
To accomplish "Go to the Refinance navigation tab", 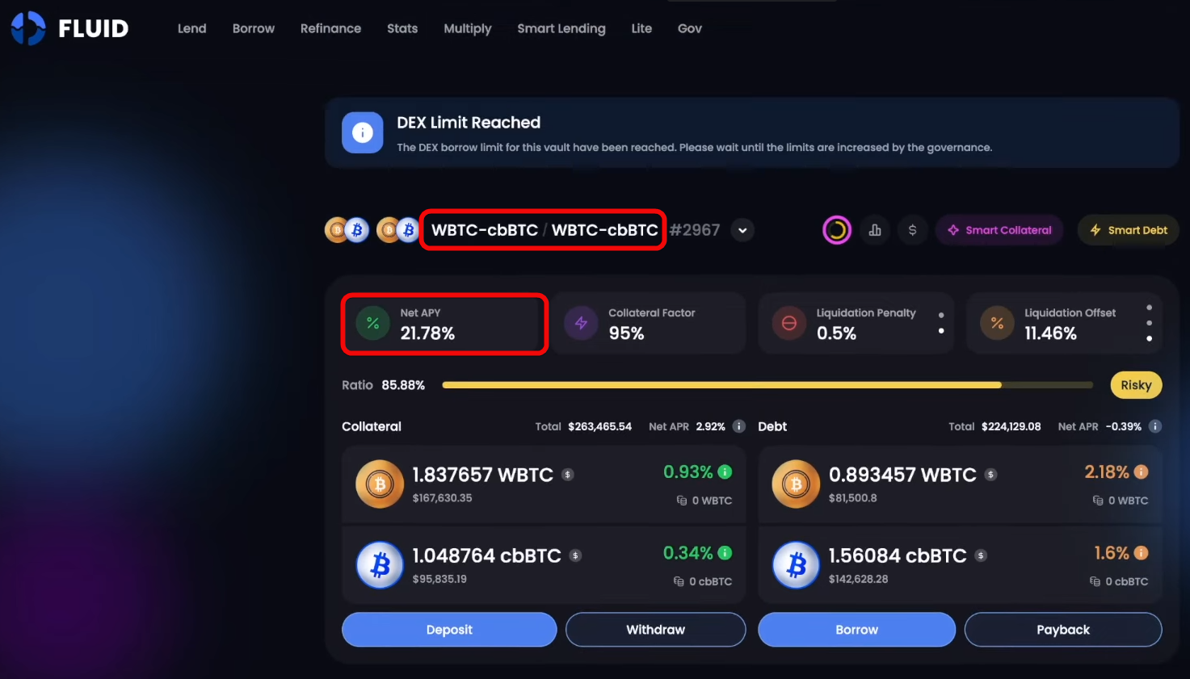I will click(x=330, y=28).
